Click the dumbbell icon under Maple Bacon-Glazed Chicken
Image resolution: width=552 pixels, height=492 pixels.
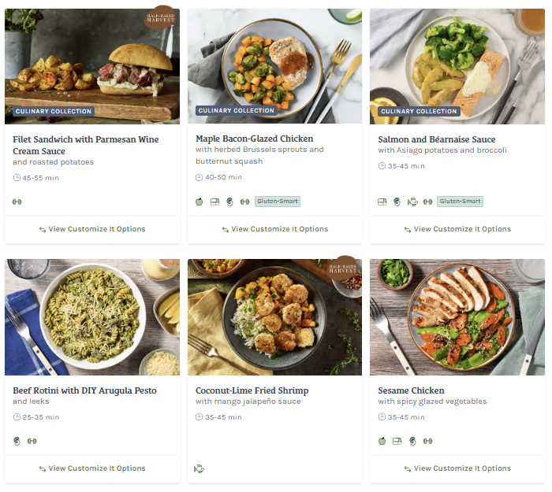244,202
